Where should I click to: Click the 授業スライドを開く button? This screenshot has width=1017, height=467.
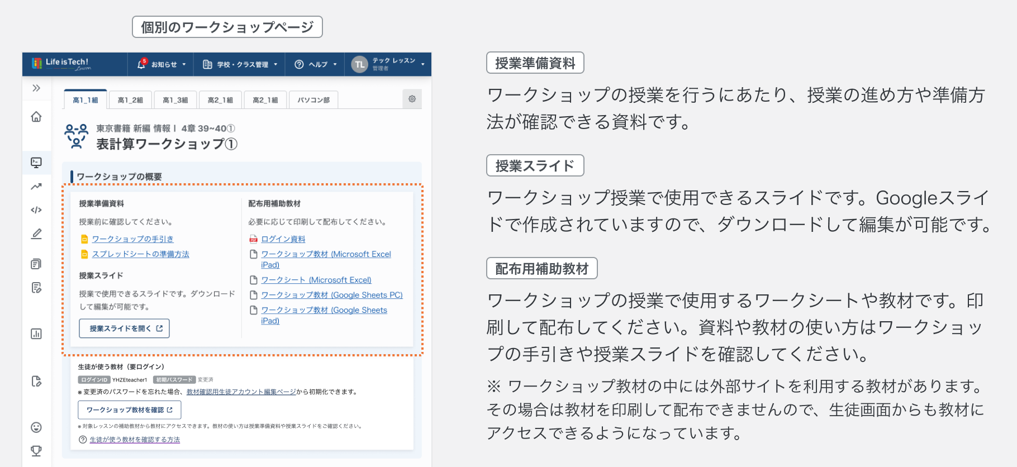pyautogui.click(x=124, y=328)
